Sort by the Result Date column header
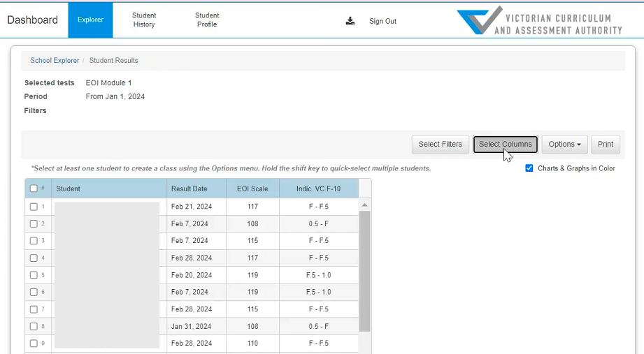Image resolution: width=644 pixels, height=354 pixels. tap(196, 189)
